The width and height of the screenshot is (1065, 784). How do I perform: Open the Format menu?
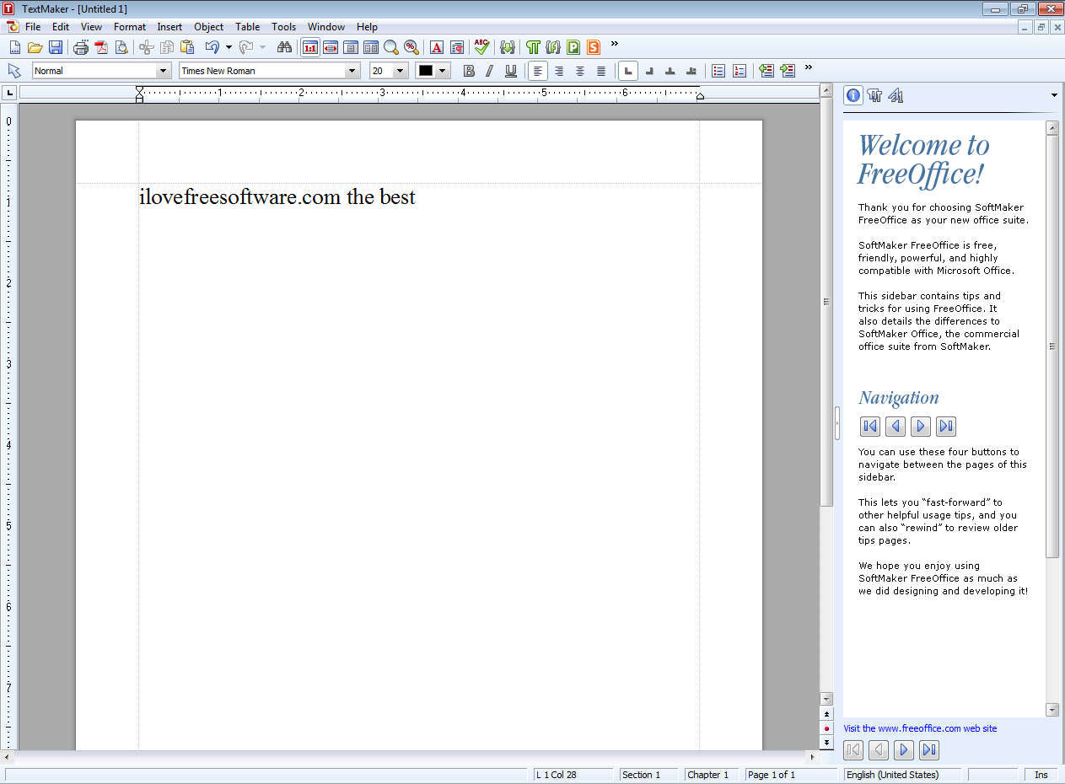click(130, 27)
